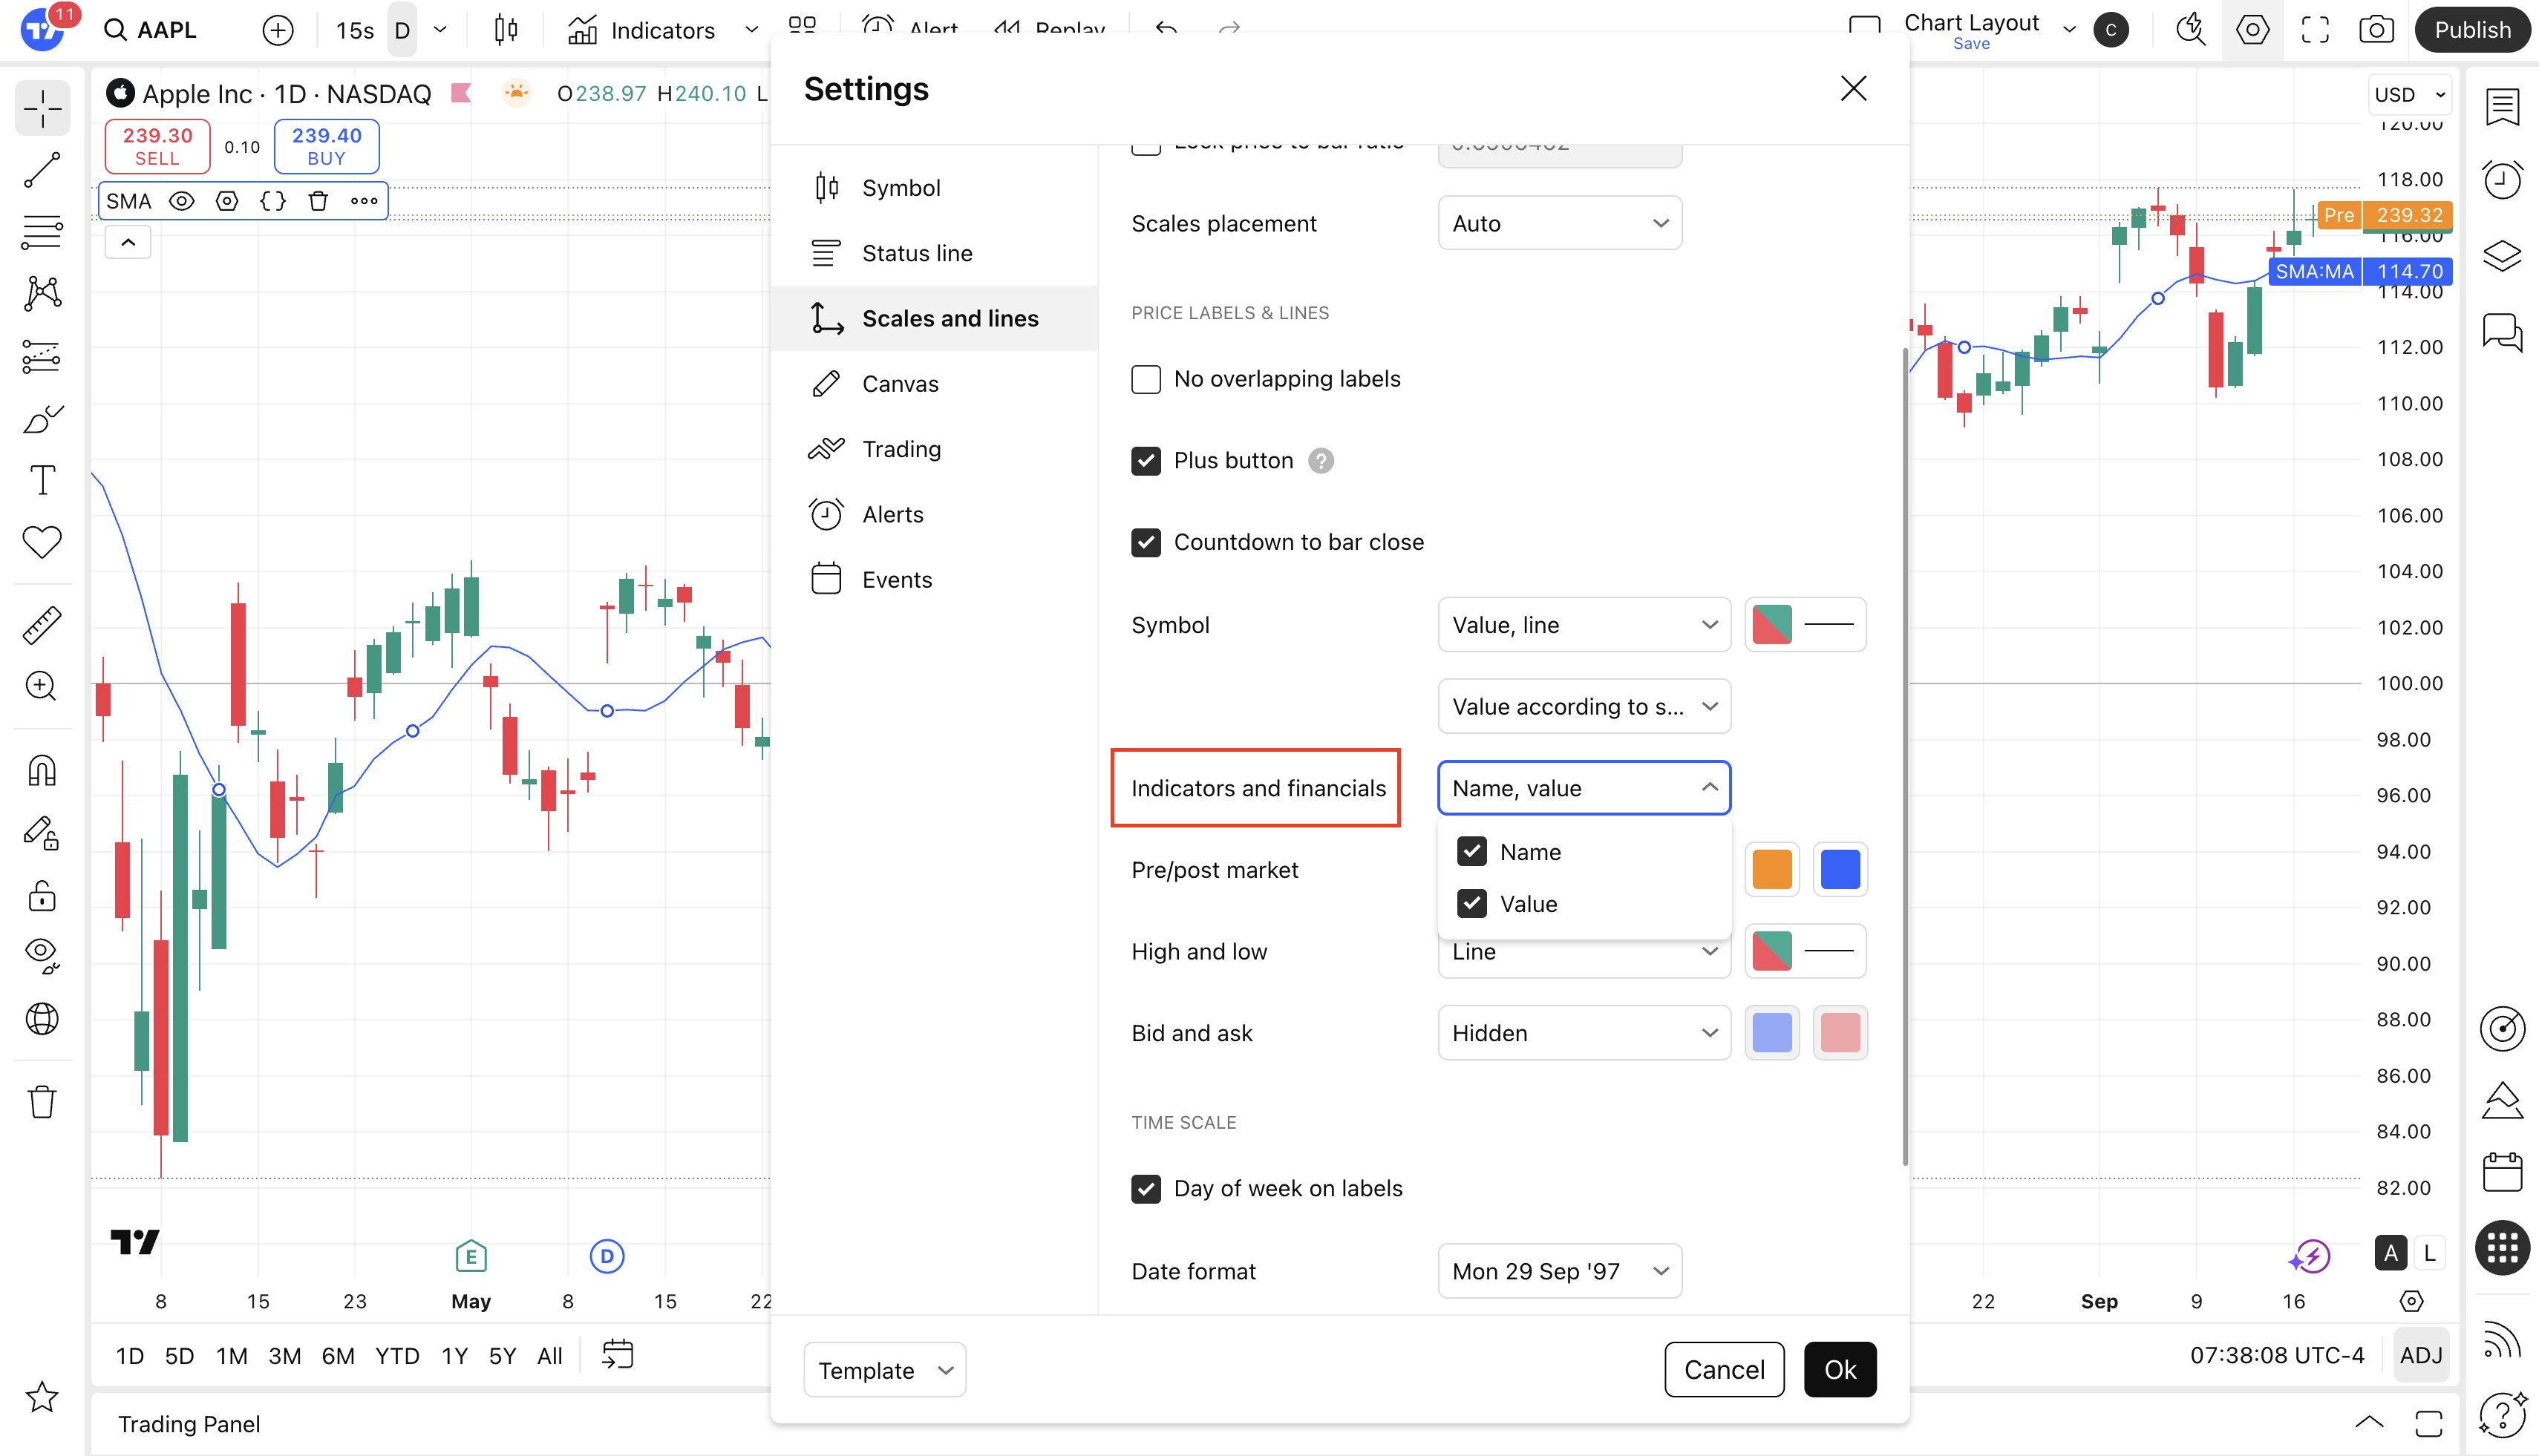Open the Template dropdown
2539x1456 pixels.
click(884, 1370)
